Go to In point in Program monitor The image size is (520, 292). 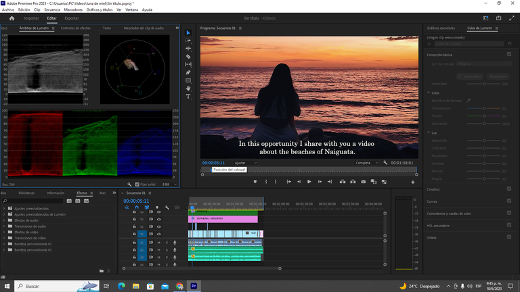(x=289, y=182)
